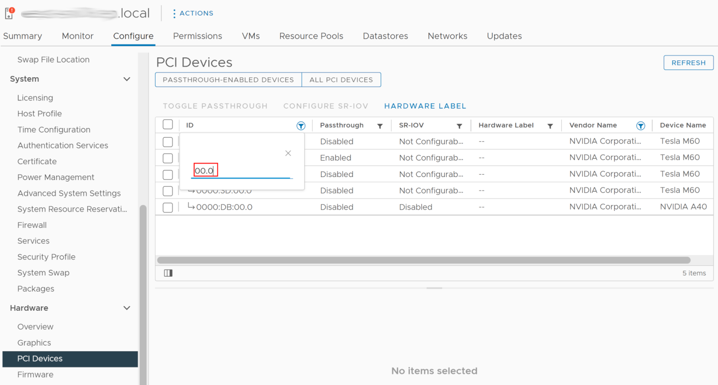The image size is (718, 385).
Task: Click the Passthrough column filter icon
Action: click(x=380, y=126)
